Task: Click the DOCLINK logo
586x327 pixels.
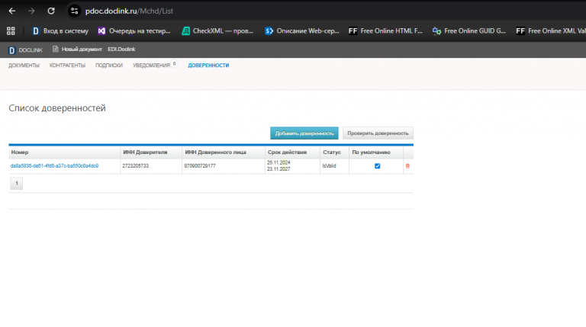Action: pos(25,50)
